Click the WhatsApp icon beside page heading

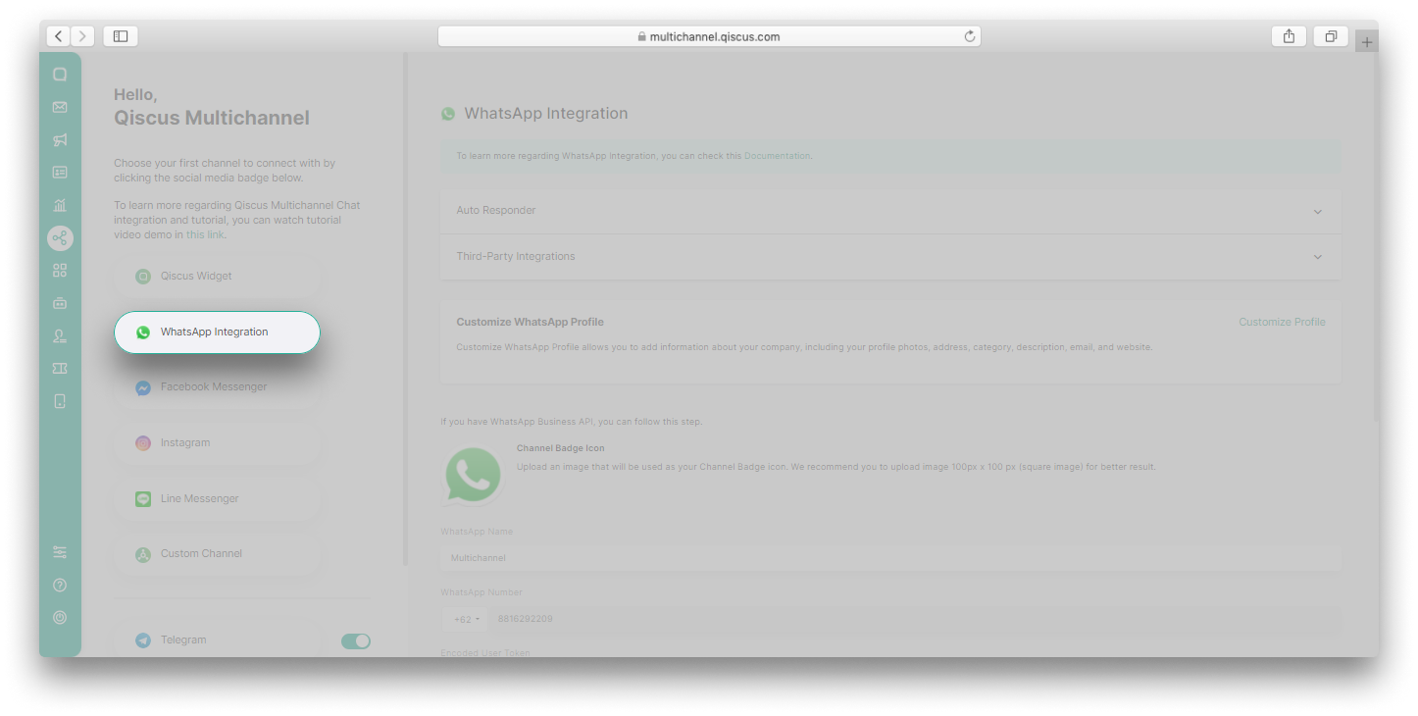(448, 114)
